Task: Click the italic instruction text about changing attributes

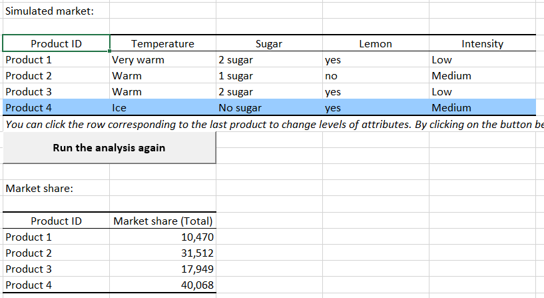Action: 266,123
